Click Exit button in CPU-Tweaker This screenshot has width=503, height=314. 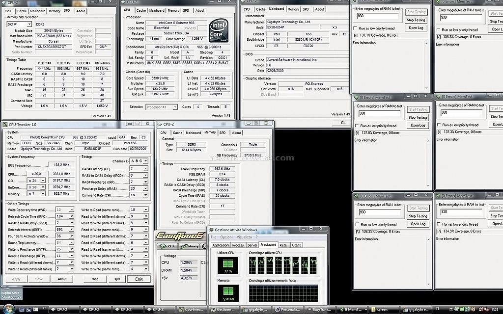click(x=139, y=279)
